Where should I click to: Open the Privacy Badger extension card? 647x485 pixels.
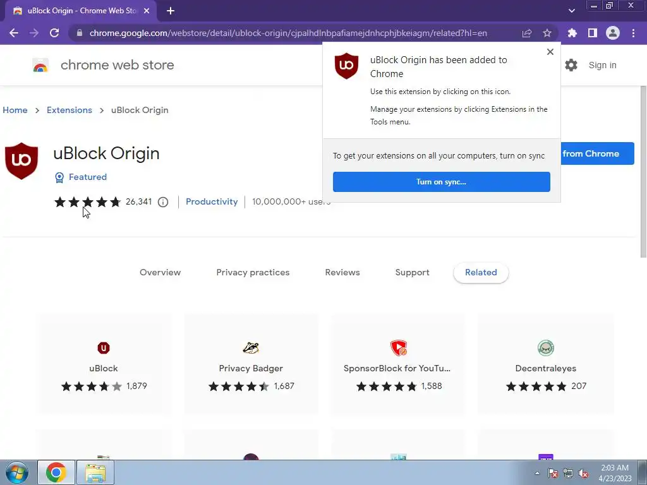251,364
